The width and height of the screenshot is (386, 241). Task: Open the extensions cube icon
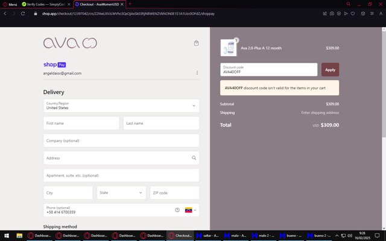pos(363,13)
